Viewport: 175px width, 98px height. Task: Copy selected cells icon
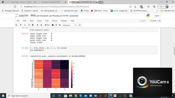(x=29, y=25)
